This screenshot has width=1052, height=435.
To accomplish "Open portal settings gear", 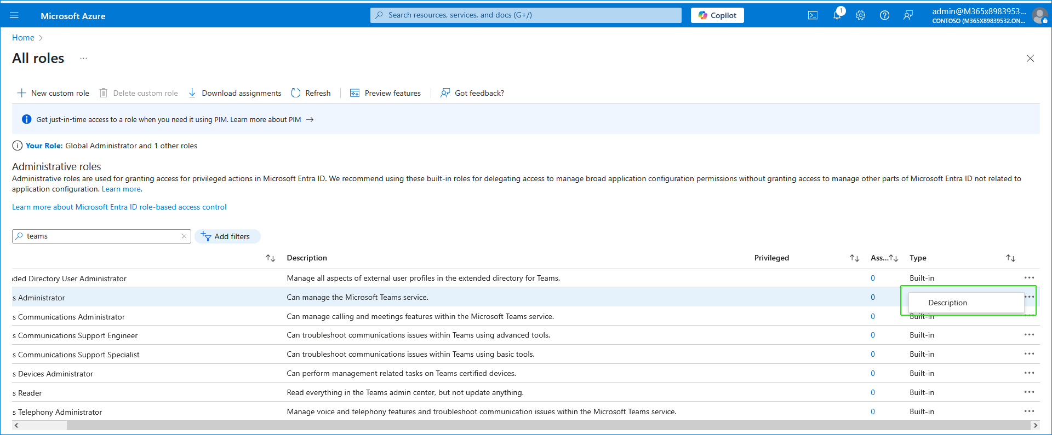I will tap(861, 15).
